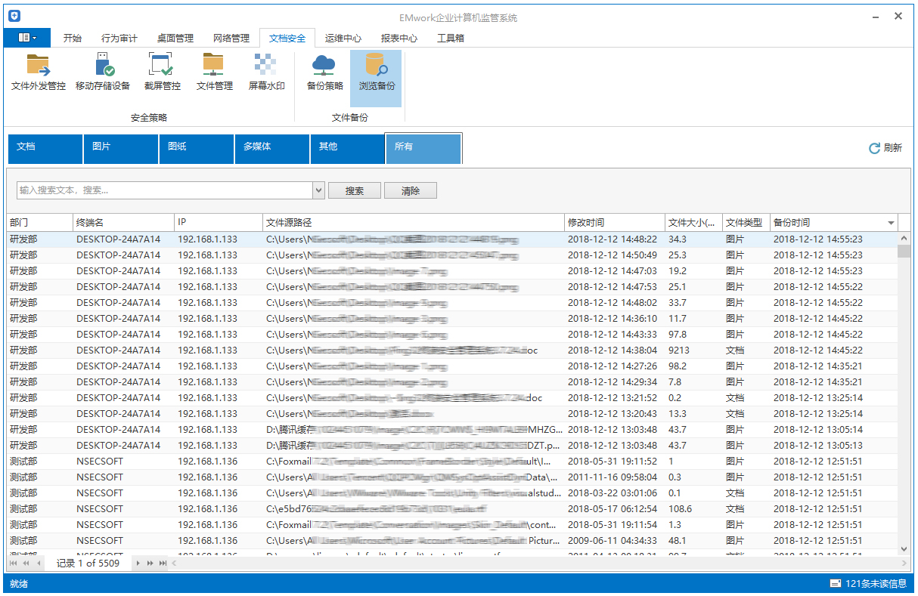The width and height of the screenshot is (918, 596).
Task: Click into the search text field
Action: (x=163, y=190)
